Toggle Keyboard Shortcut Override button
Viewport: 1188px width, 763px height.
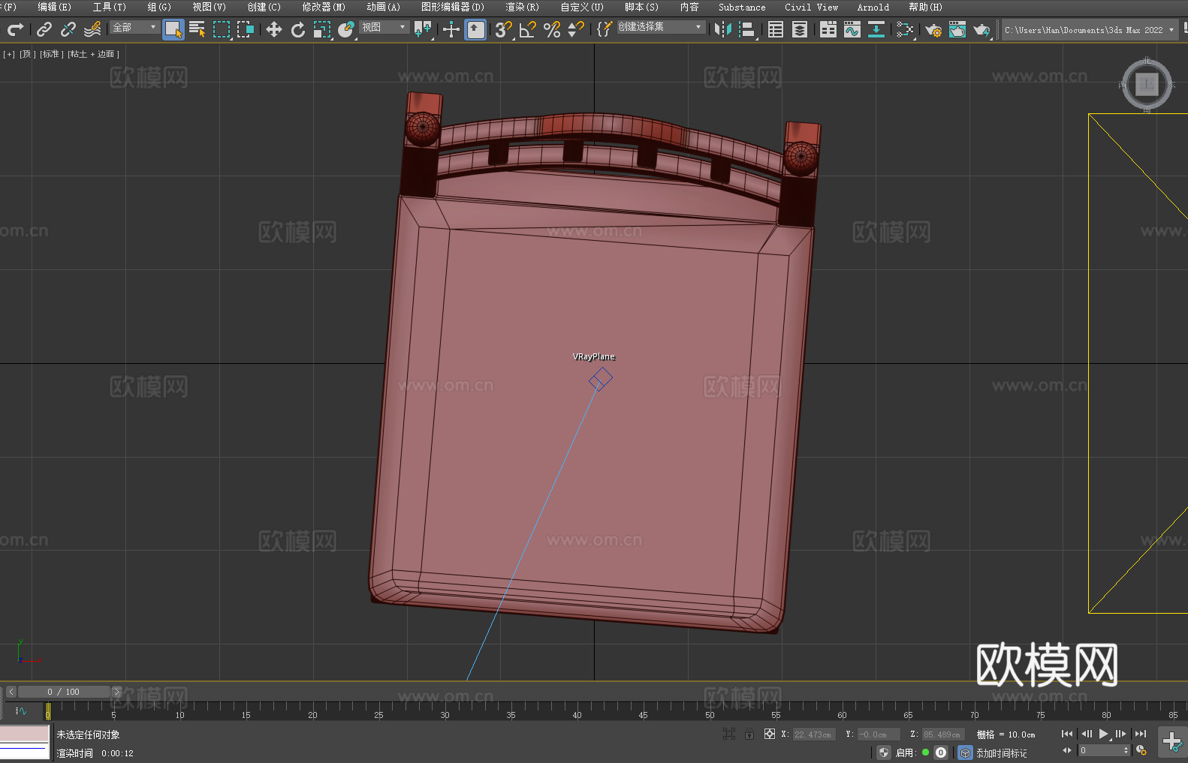(475, 29)
